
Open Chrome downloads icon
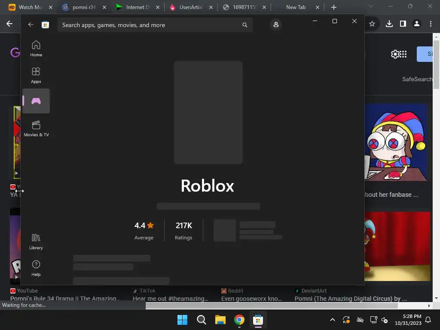pos(389,24)
